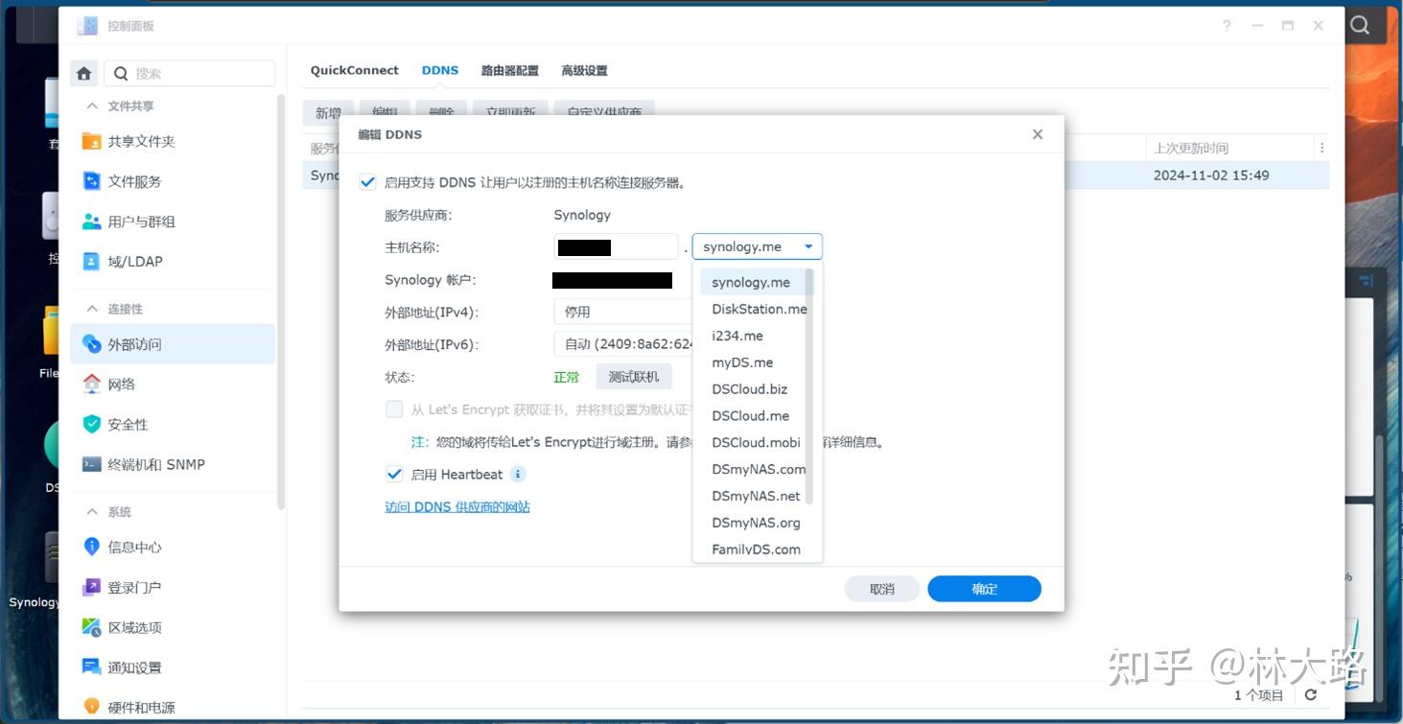Choose DSCloud.me domain option
This screenshot has height=724, width=1403.
pos(752,415)
